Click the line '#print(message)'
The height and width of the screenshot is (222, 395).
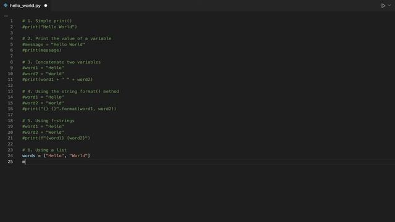click(41, 50)
